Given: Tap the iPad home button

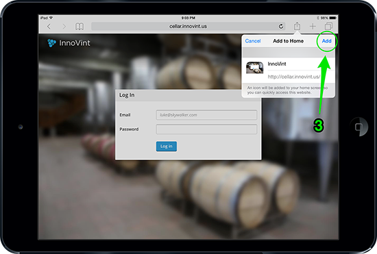Looking at the screenshot, I should click(x=359, y=127).
